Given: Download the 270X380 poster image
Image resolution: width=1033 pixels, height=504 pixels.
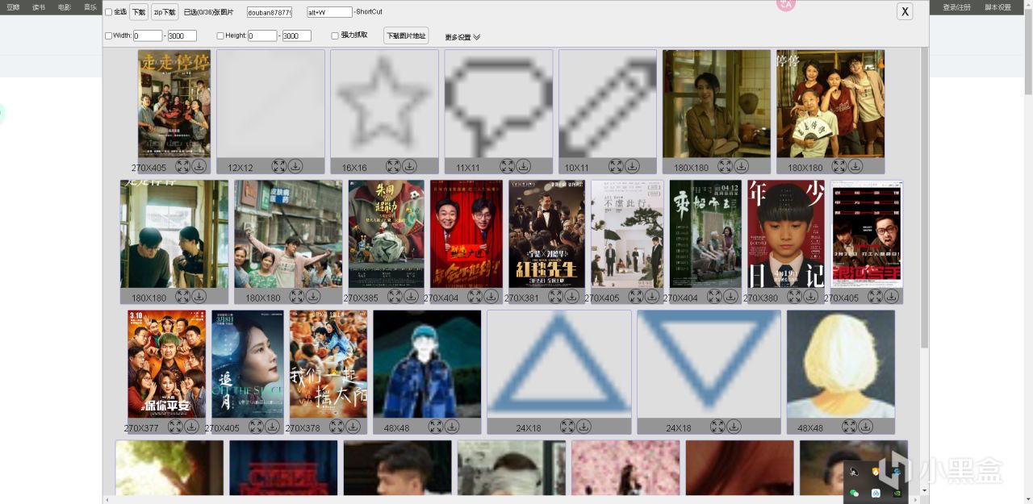Looking at the screenshot, I should [x=810, y=297].
